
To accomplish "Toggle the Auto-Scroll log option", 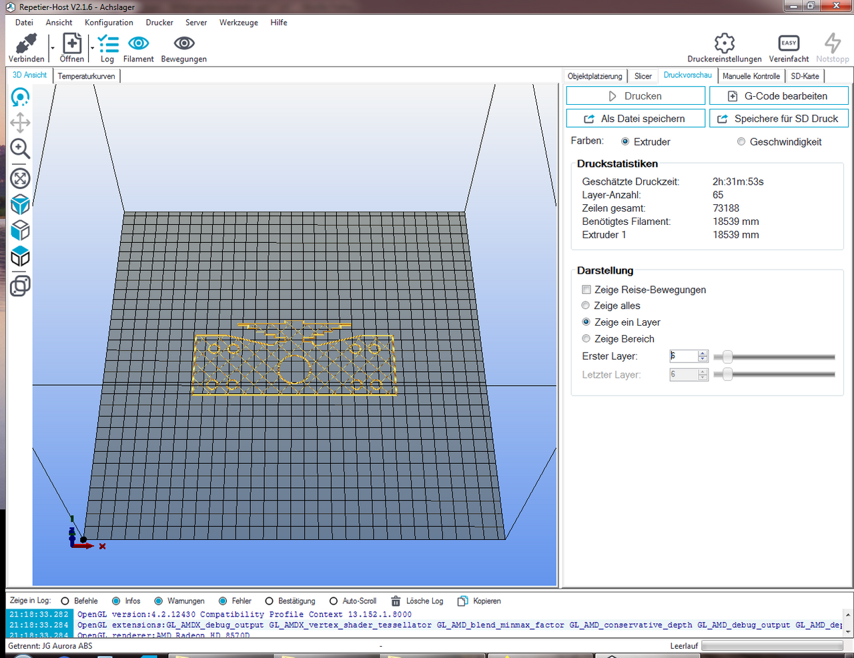I will point(334,601).
